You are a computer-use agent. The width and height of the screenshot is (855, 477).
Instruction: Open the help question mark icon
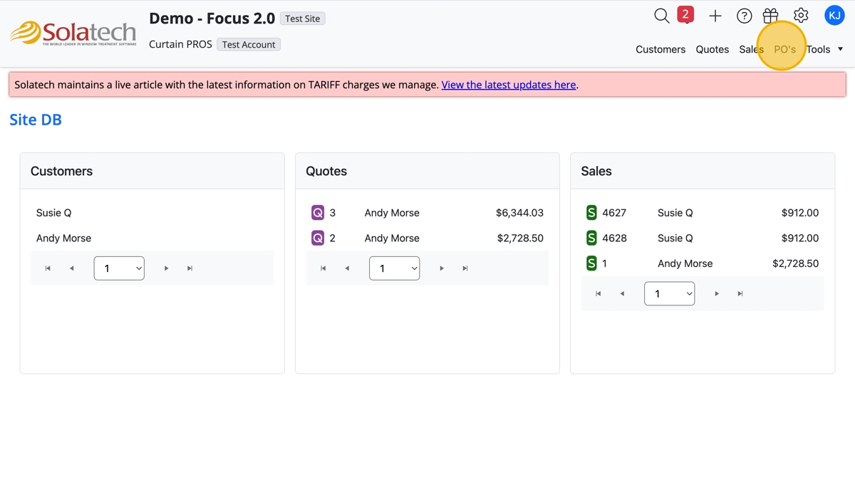[744, 16]
